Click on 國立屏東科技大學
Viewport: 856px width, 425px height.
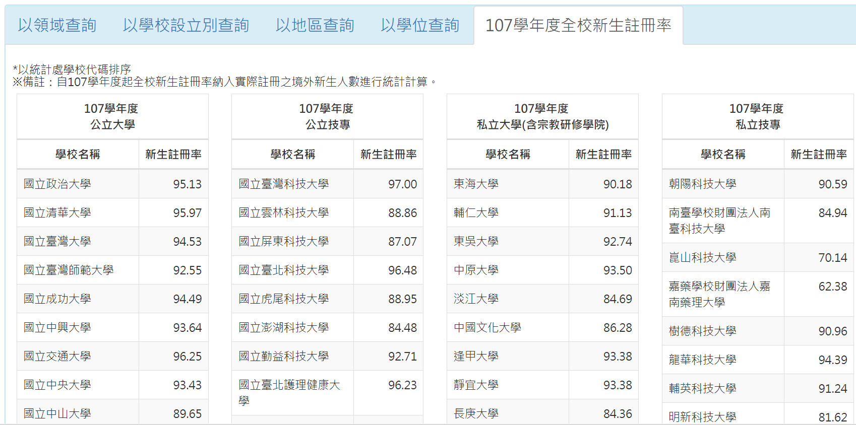click(x=284, y=241)
